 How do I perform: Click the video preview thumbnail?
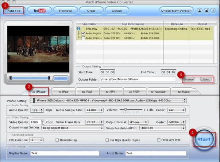click(x=38, y=49)
